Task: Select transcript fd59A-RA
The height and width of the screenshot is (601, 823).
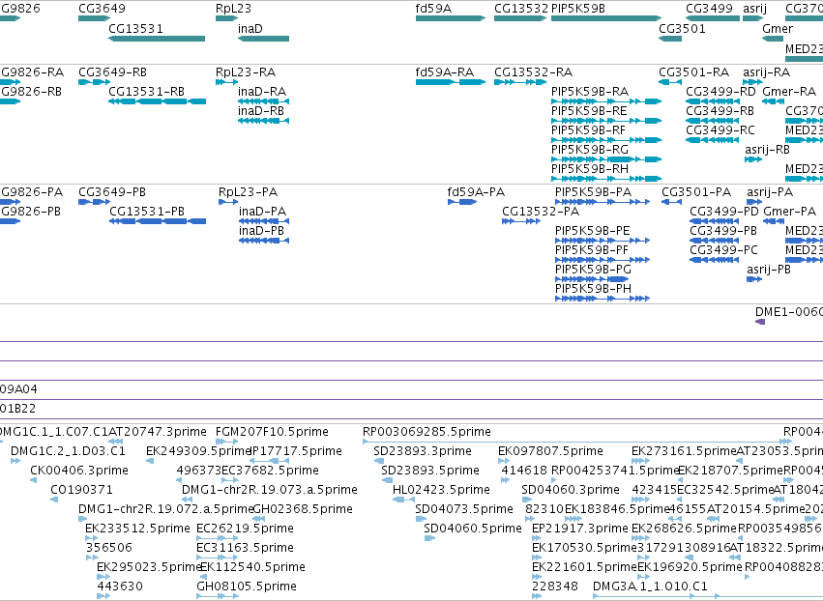Action: (x=451, y=82)
